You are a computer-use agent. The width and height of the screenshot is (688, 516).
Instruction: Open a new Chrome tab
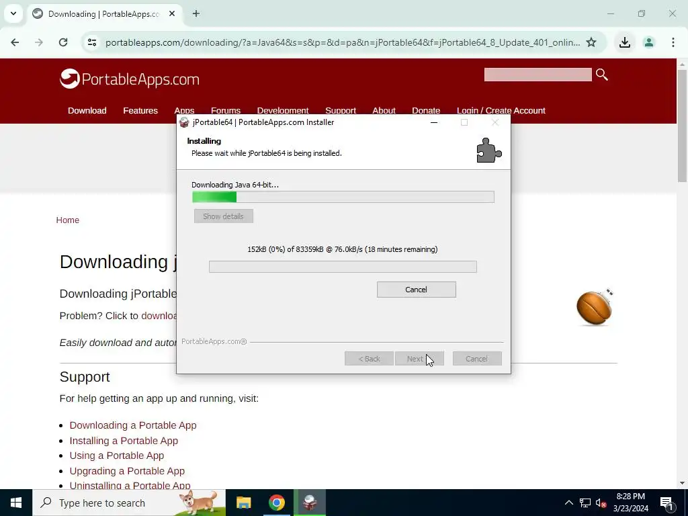click(x=196, y=13)
